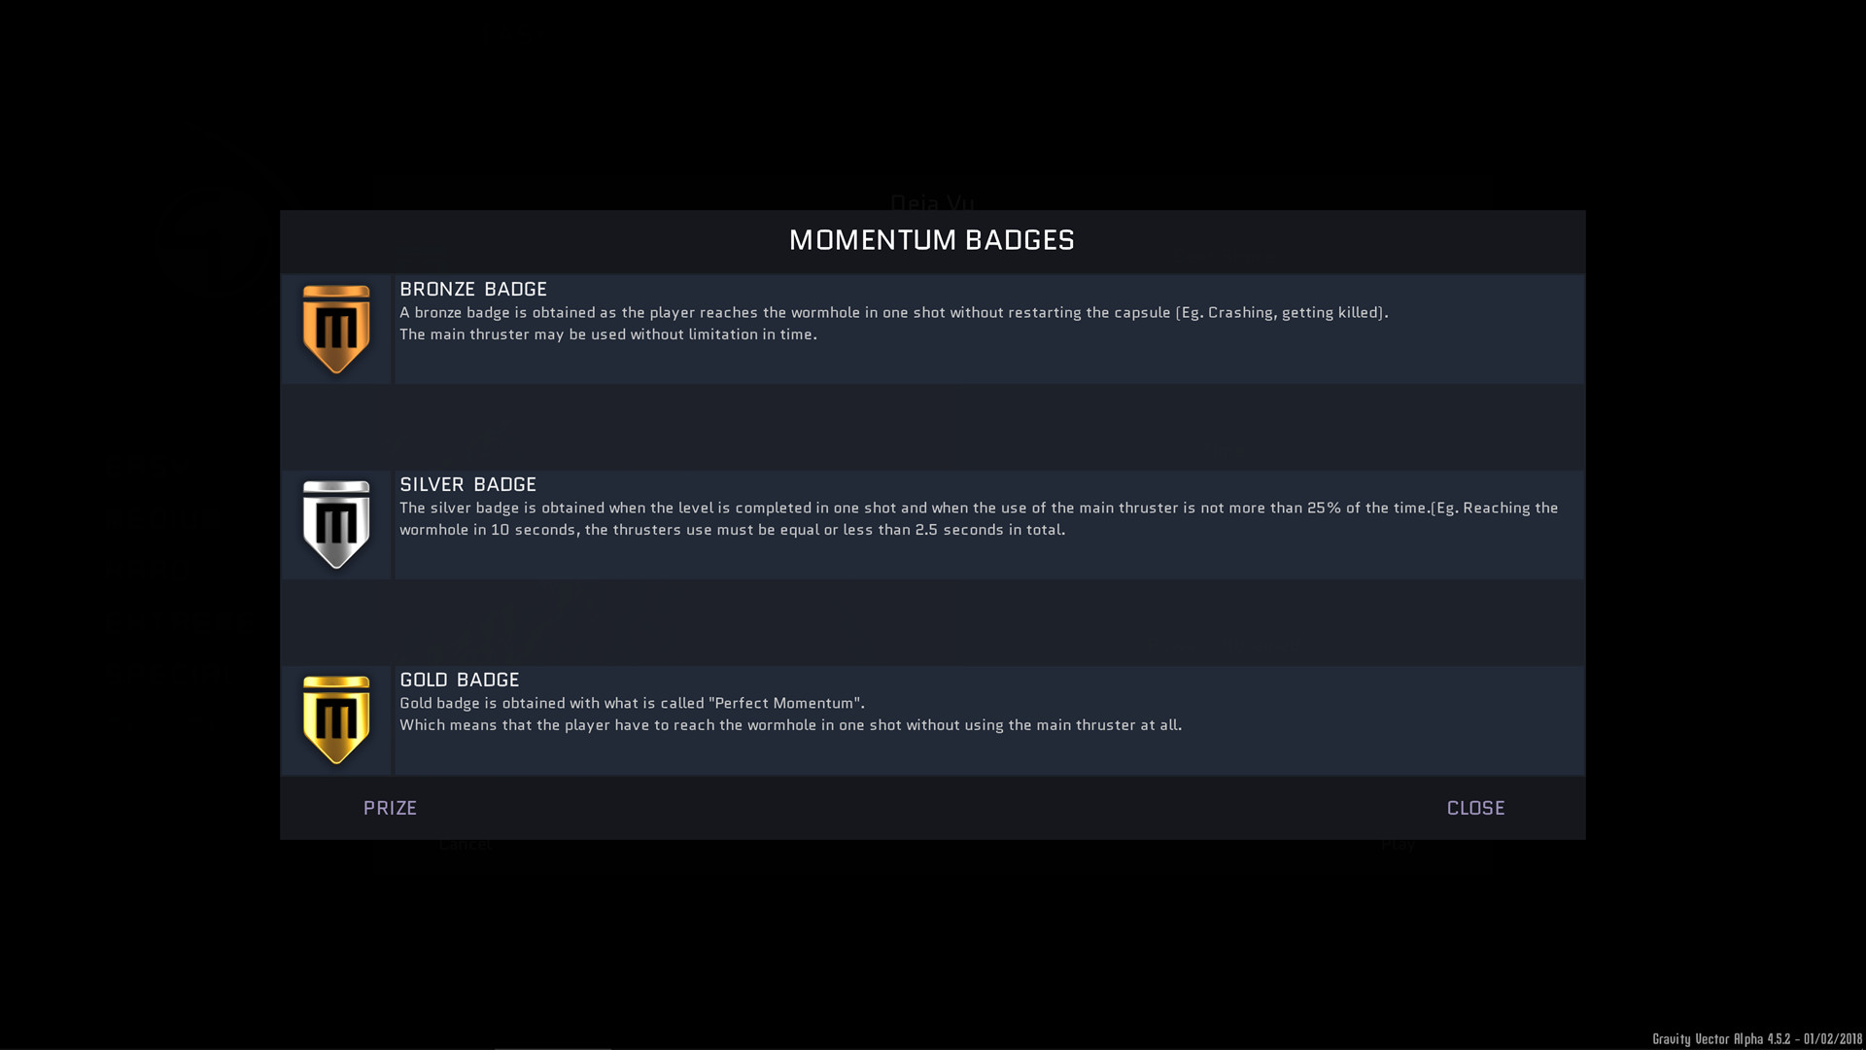Viewport: 1866px width, 1050px height.
Task: Click the dimmed Play button behind the dialog
Action: coord(1398,845)
